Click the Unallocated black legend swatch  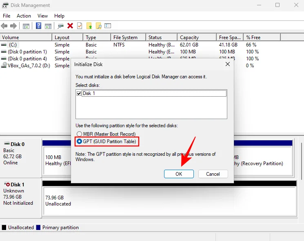pyautogui.click(x=4, y=228)
